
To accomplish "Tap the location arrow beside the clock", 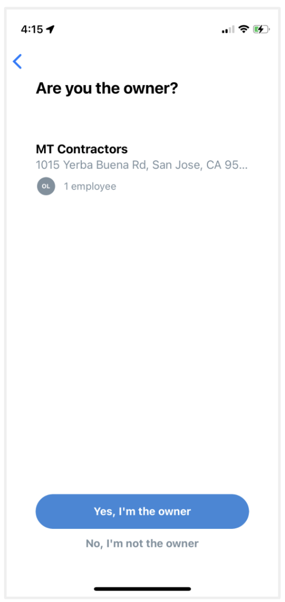I will (50, 29).
